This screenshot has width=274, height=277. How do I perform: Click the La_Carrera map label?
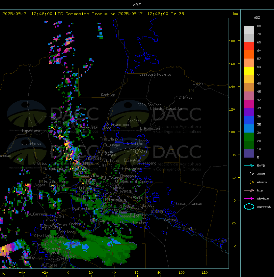[x=37, y=214]
